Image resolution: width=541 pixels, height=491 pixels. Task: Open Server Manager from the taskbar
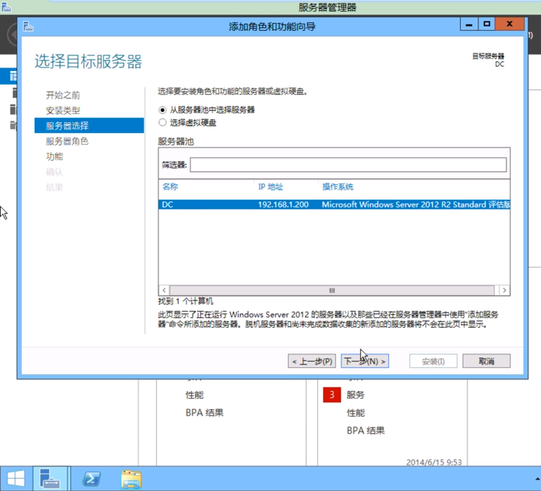pos(51,479)
